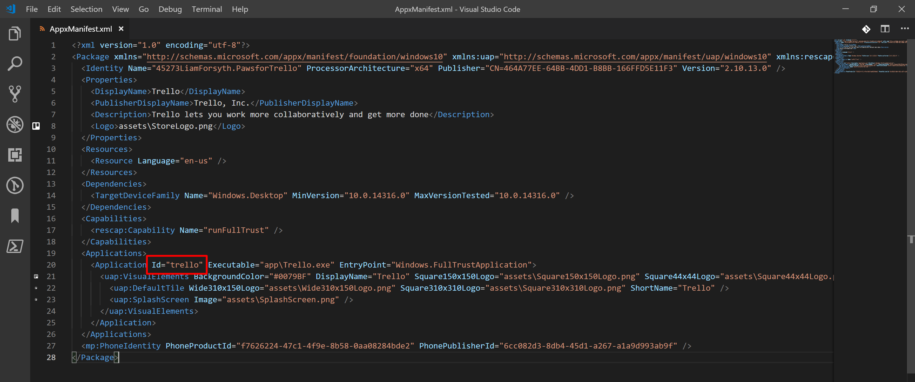The height and width of the screenshot is (382, 915).
Task: Click "assets\SplashScreen.png" image value
Action: tap(281, 300)
